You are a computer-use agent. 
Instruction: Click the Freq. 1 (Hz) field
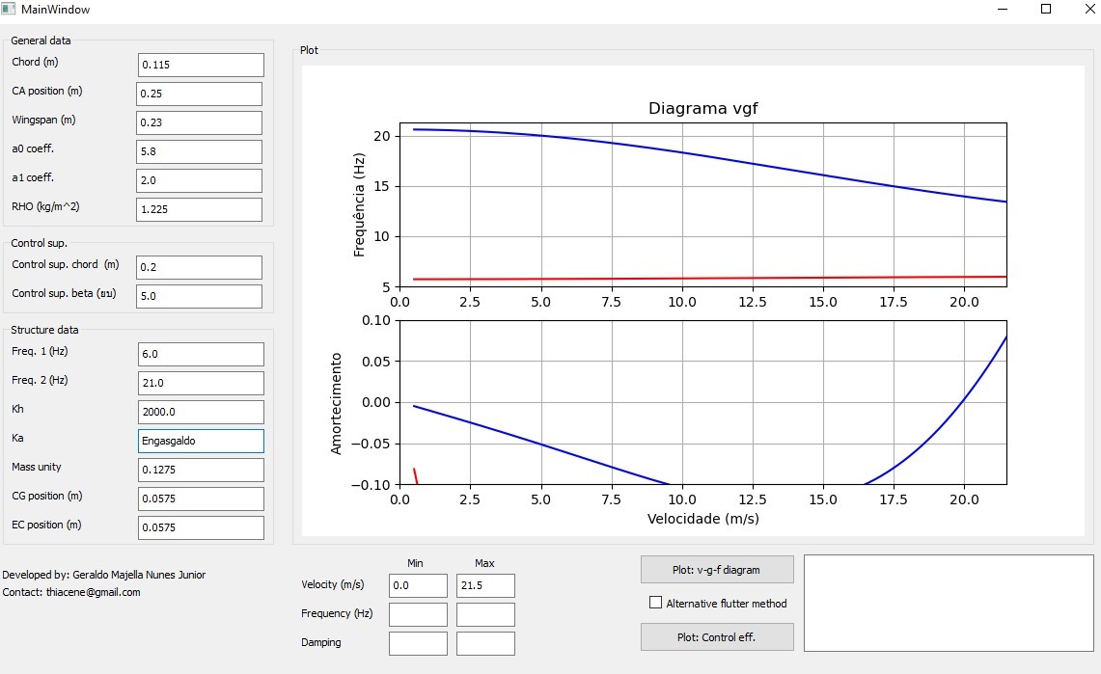(200, 354)
